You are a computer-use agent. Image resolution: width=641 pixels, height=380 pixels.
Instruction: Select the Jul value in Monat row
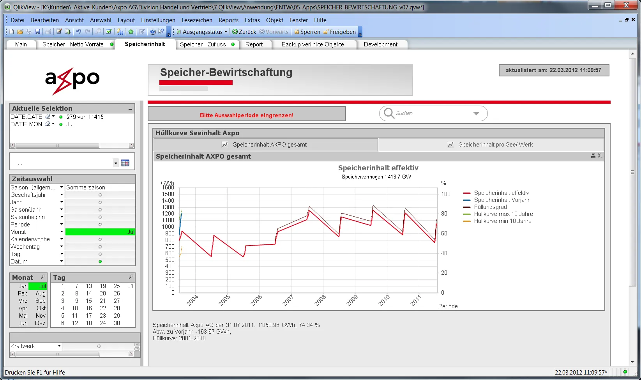[100, 232]
